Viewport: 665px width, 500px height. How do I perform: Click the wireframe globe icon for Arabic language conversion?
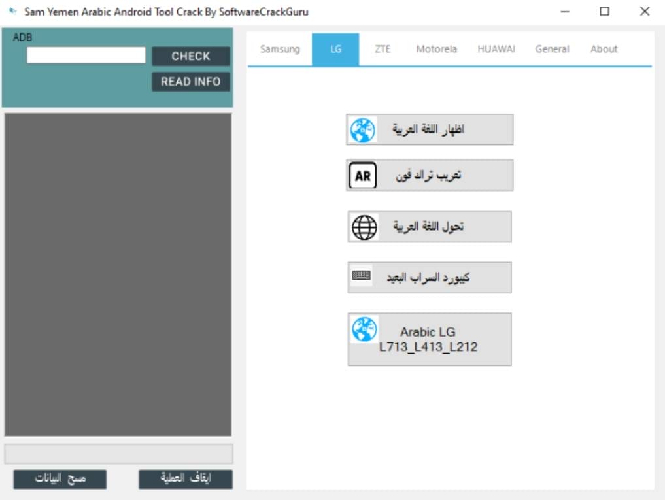coord(363,227)
